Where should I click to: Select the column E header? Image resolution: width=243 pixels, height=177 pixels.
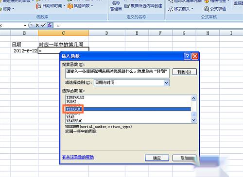(137, 33)
